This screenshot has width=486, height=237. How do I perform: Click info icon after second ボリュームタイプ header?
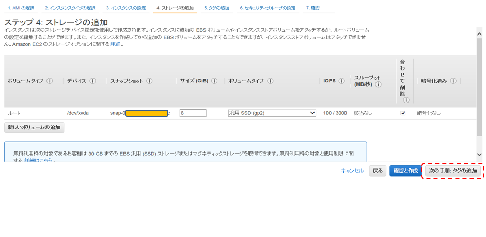click(x=270, y=81)
